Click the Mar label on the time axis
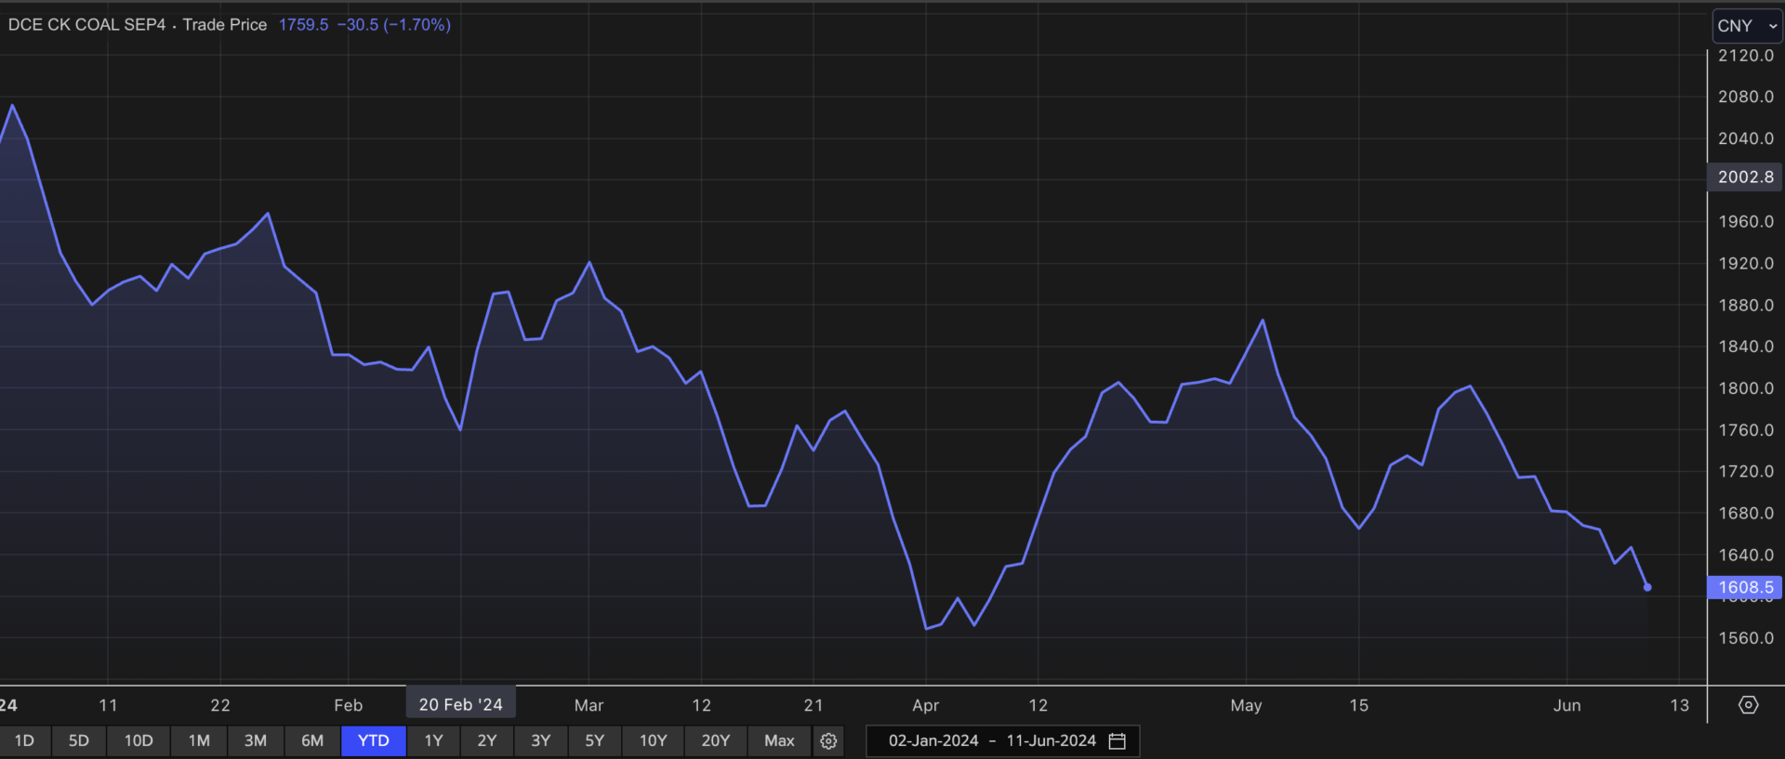This screenshot has width=1785, height=759. (588, 705)
